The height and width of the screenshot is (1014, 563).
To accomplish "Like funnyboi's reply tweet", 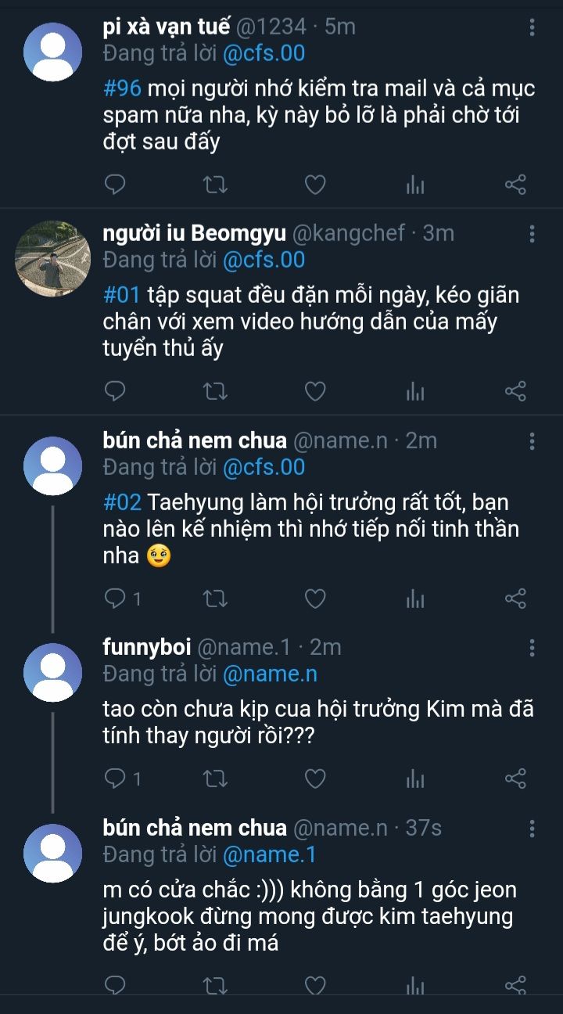I will point(314,779).
